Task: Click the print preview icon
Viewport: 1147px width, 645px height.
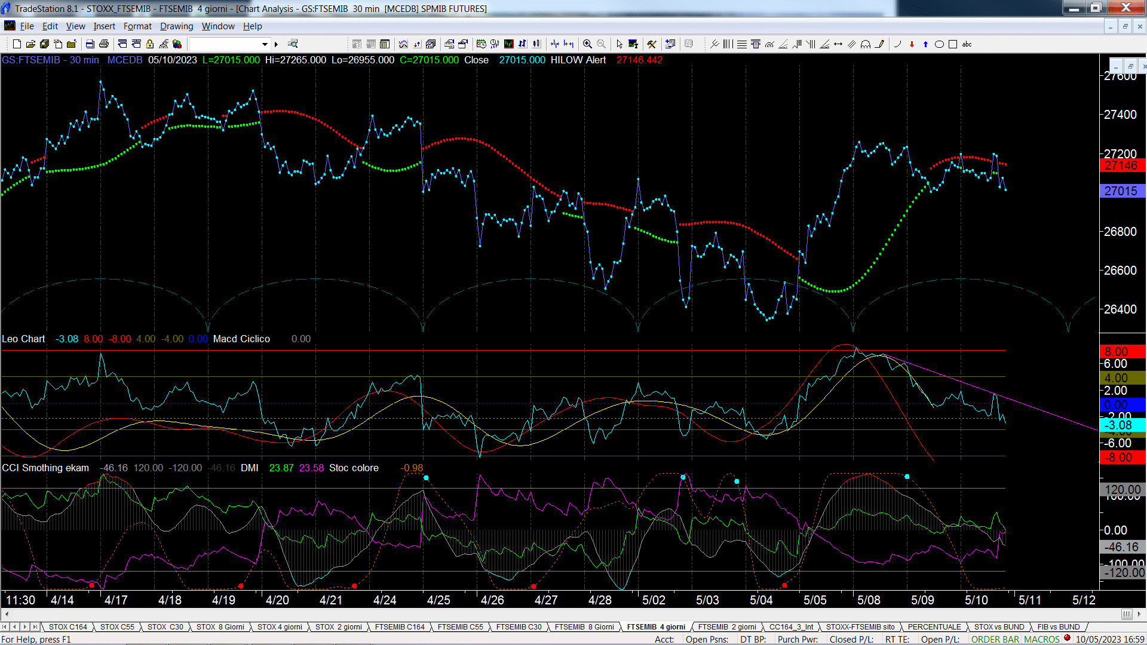Action: 90,44
